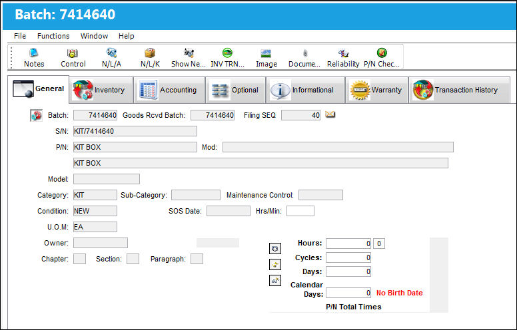Click the Model field

pyautogui.click(x=107, y=179)
